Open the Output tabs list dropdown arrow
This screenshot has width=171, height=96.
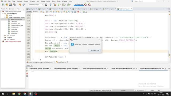point(169,69)
